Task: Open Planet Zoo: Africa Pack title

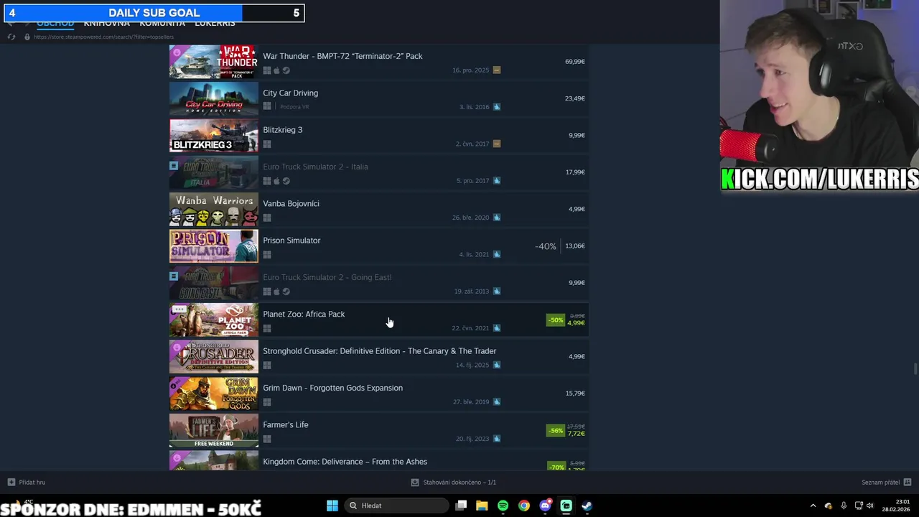Action: [x=304, y=314]
